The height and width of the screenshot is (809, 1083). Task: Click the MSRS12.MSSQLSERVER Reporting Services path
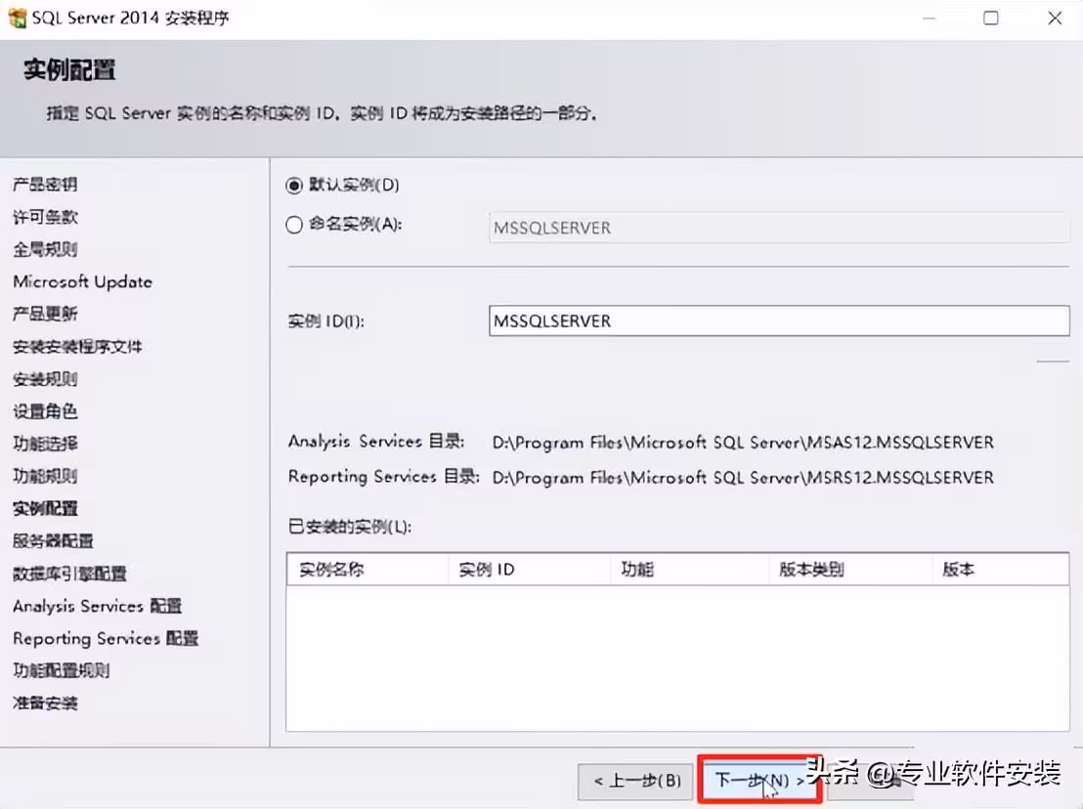(x=743, y=478)
